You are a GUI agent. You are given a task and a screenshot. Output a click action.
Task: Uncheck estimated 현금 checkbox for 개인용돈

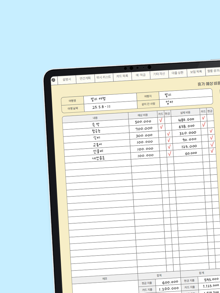(x=169, y=153)
